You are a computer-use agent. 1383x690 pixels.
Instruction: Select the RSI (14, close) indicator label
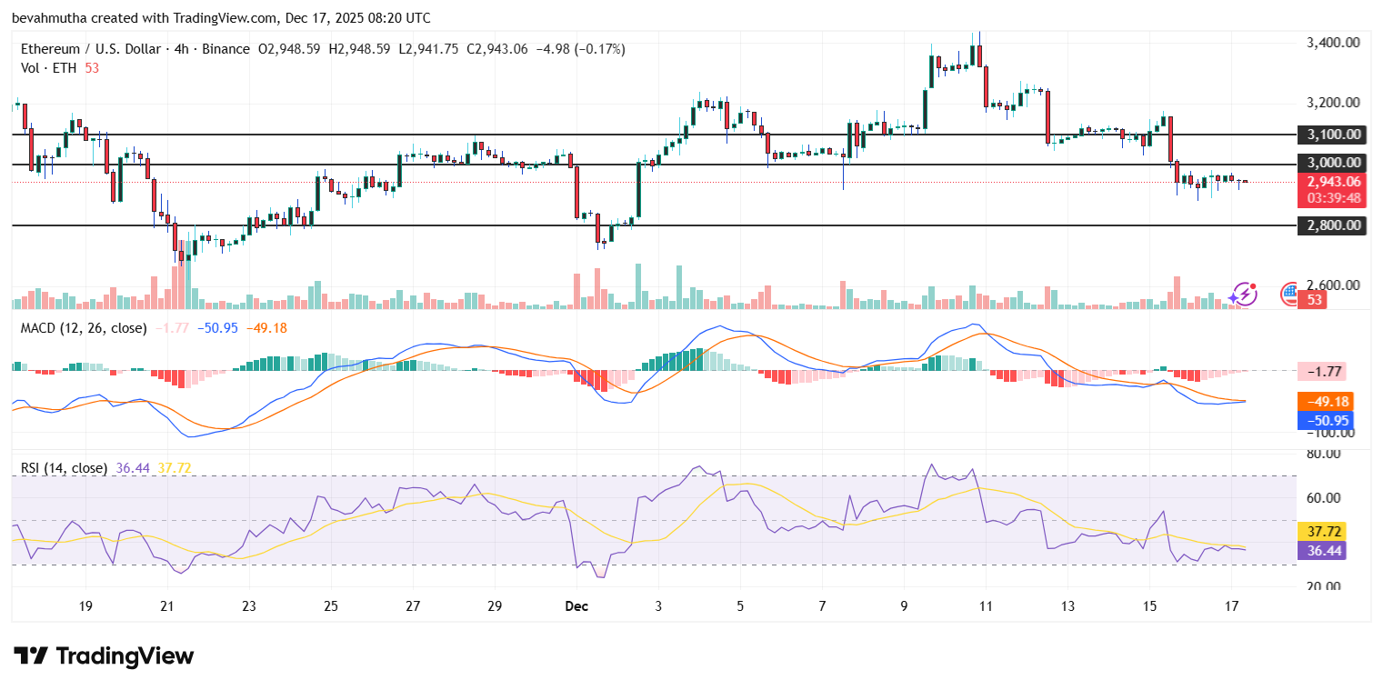click(63, 467)
